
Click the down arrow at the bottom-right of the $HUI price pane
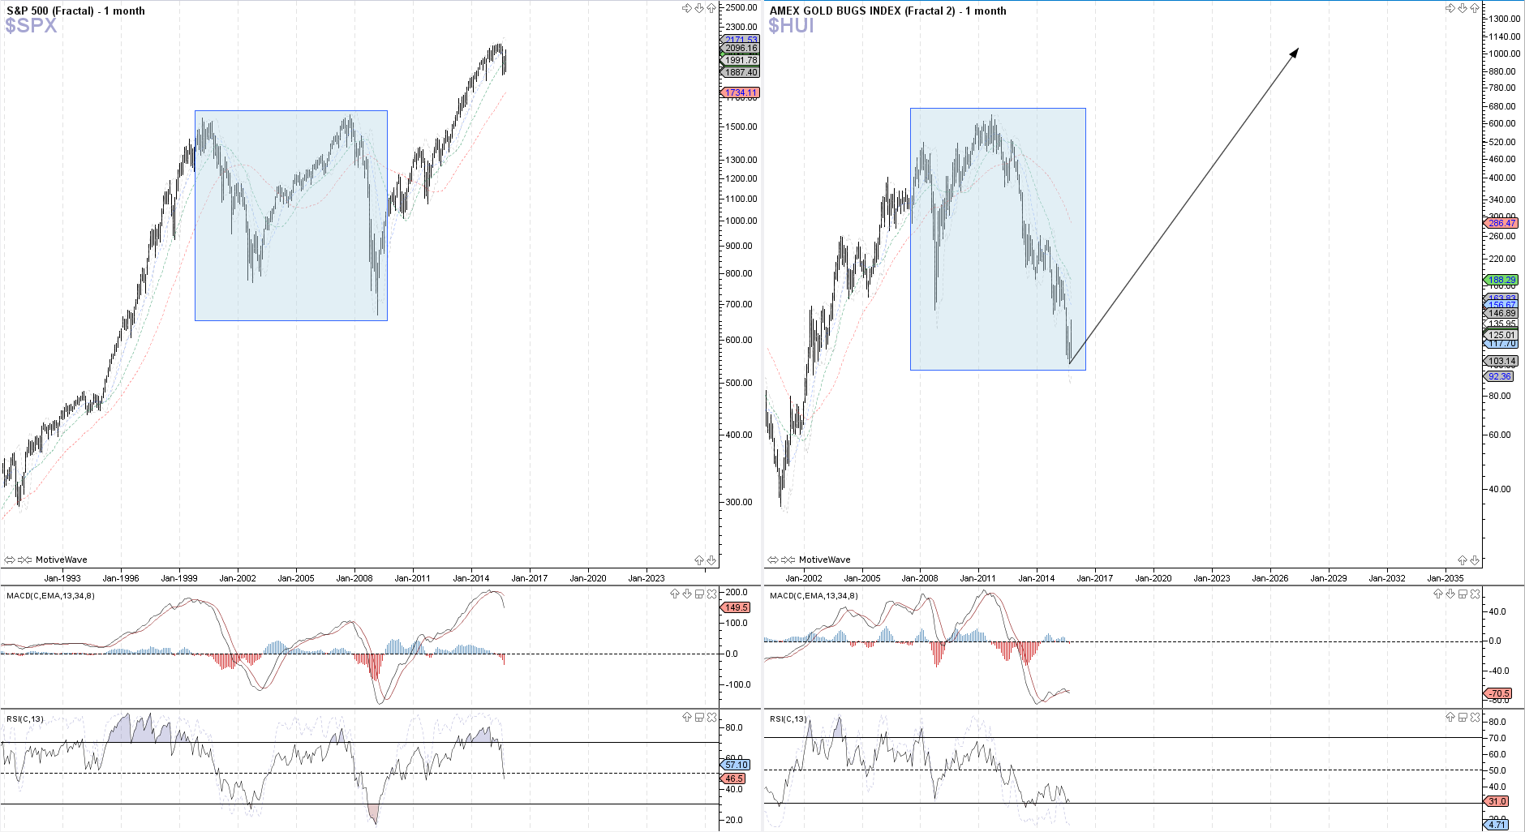[x=1475, y=560]
